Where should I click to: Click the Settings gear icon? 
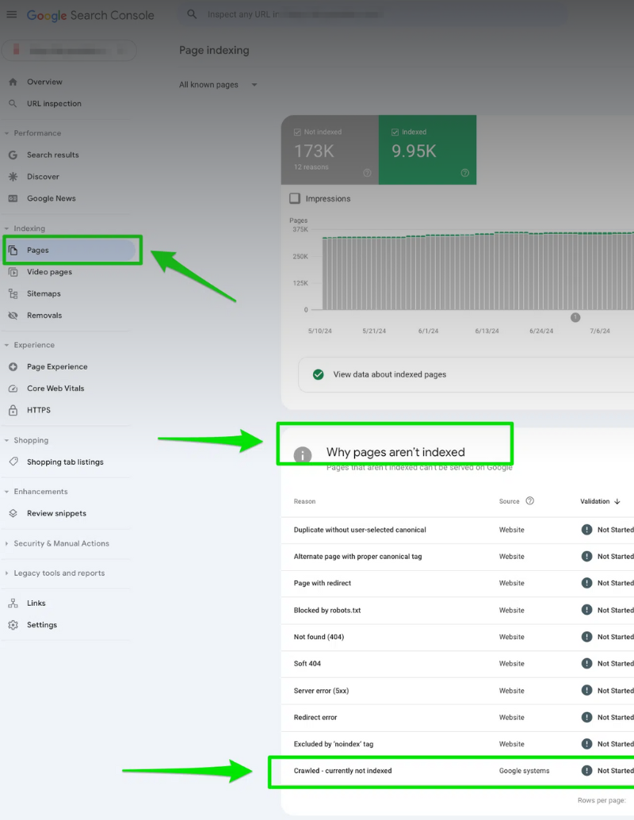14,625
